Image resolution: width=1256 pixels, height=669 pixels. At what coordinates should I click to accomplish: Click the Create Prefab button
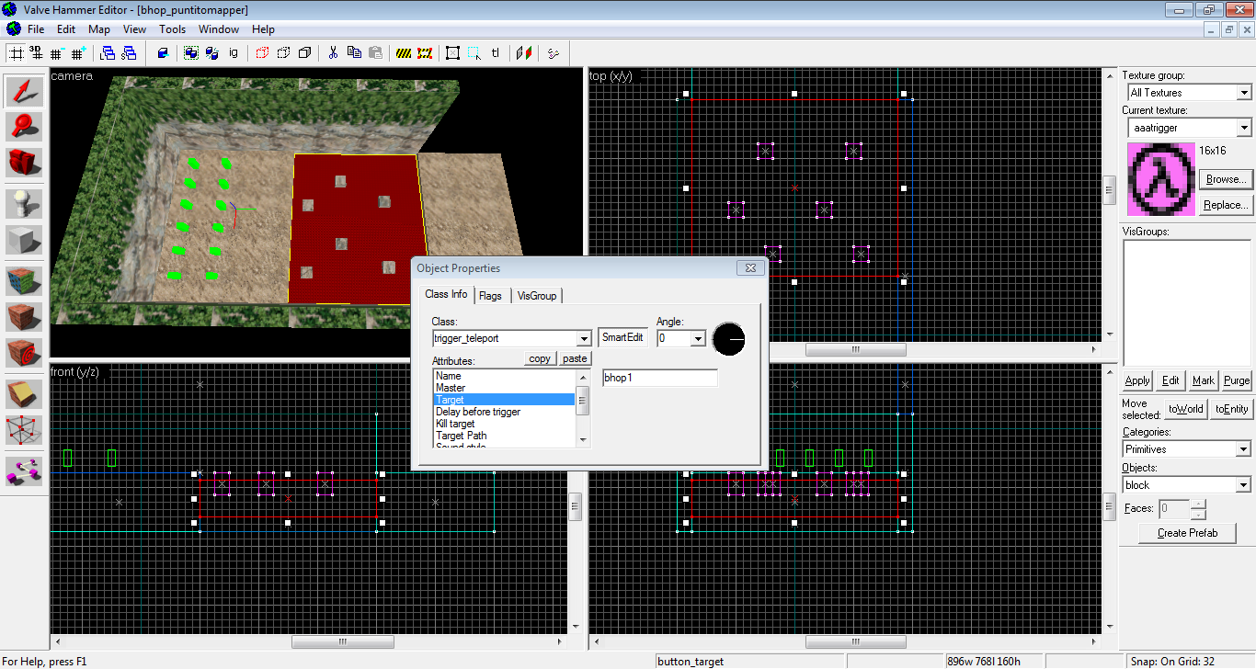[x=1186, y=533]
